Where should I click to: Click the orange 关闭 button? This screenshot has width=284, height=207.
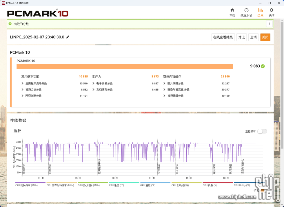(265, 37)
